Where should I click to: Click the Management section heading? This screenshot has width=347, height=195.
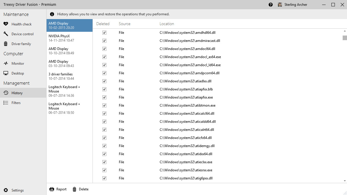pos(16,83)
